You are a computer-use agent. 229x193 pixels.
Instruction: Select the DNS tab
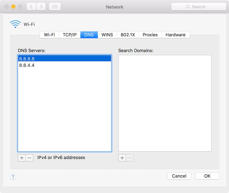coord(89,35)
